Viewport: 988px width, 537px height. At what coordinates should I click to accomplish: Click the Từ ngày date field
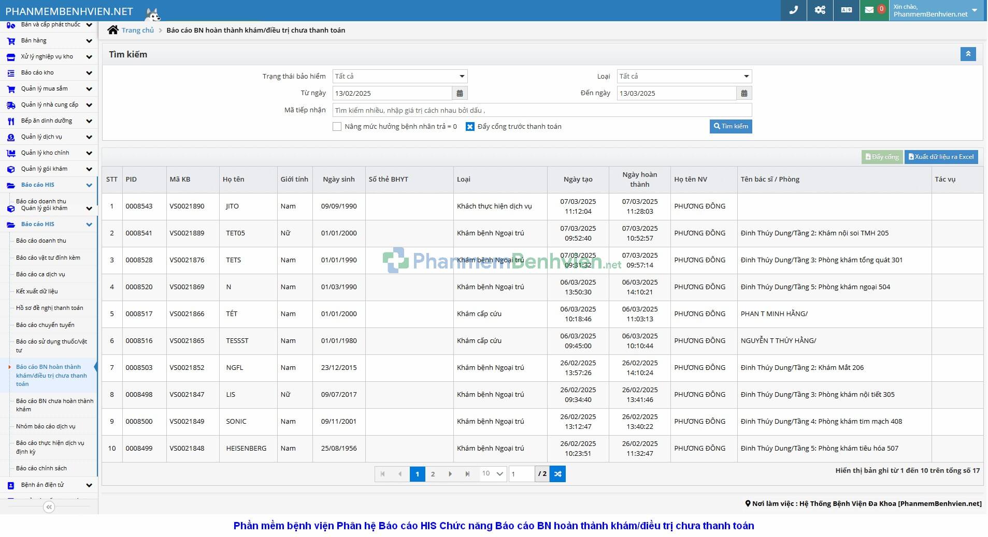(x=392, y=93)
